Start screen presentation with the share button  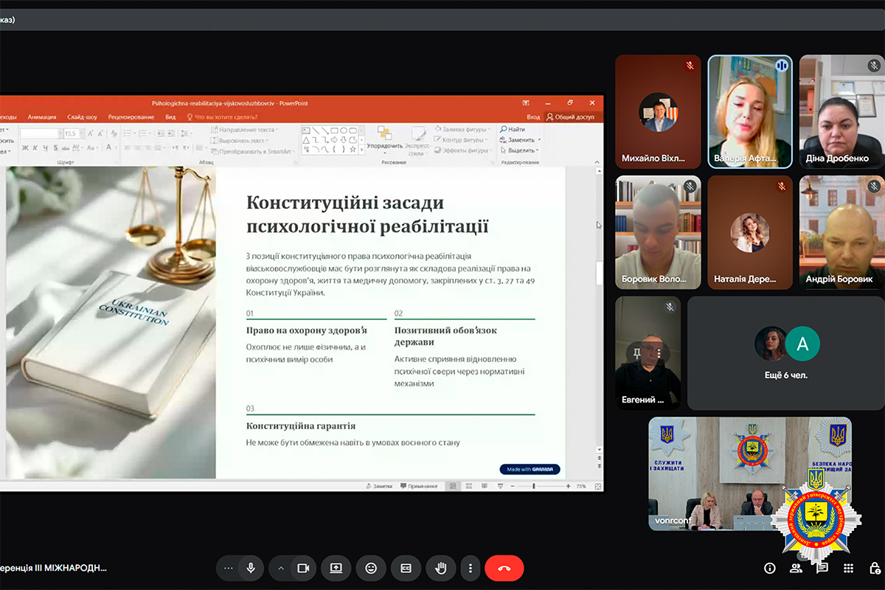(x=336, y=568)
